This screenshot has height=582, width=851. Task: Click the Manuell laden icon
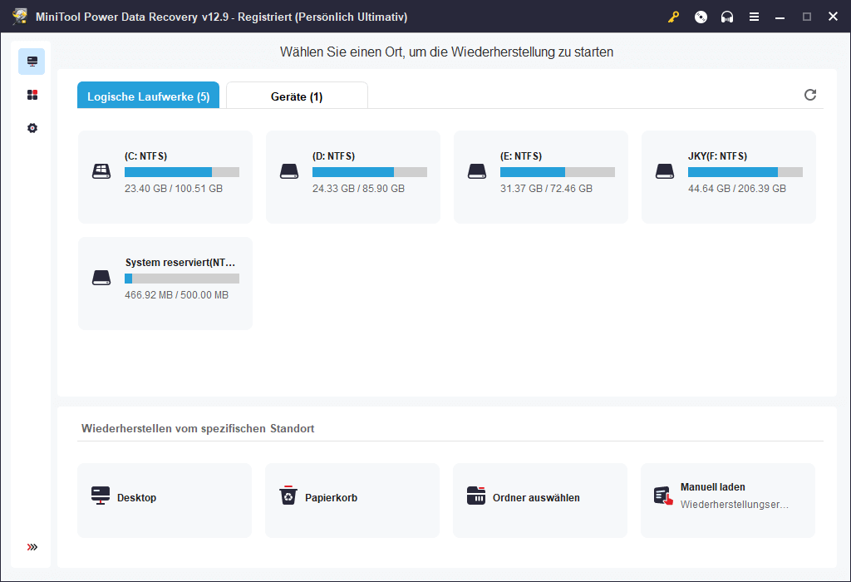663,496
